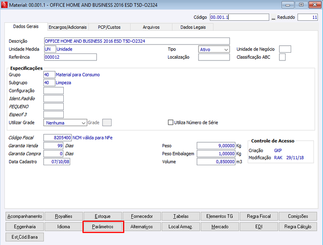Click the Parâmetros button
The height and width of the screenshot is (245, 323).
pyautogui.click(x=102, y=226)
